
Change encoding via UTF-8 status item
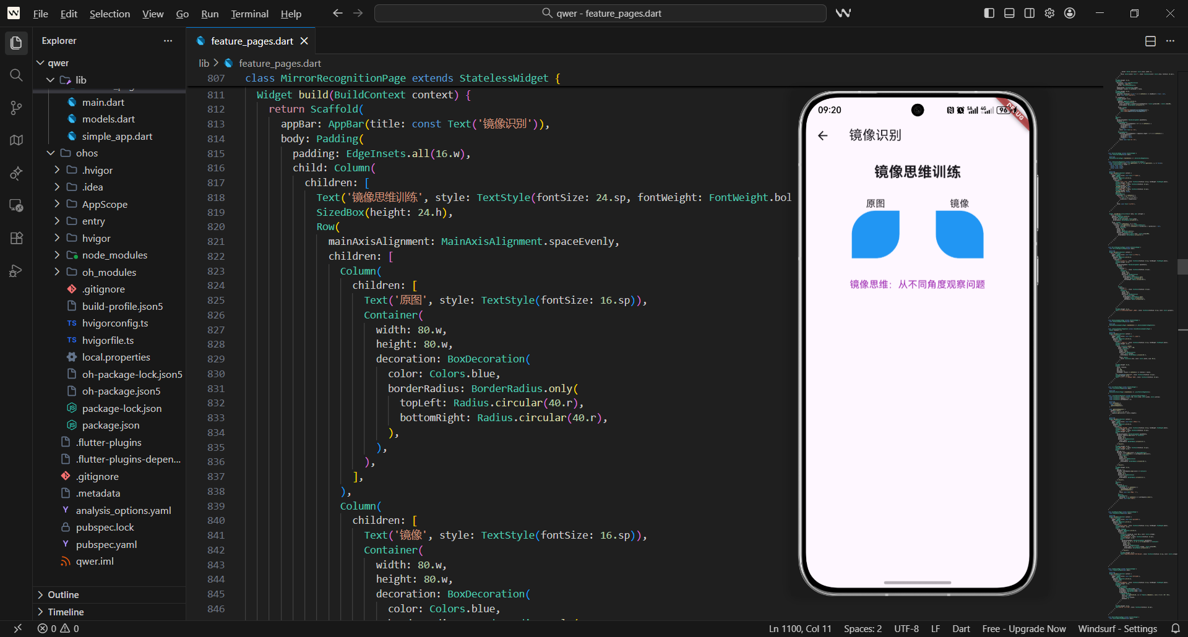pyautogui.click(x=906, y=628)
